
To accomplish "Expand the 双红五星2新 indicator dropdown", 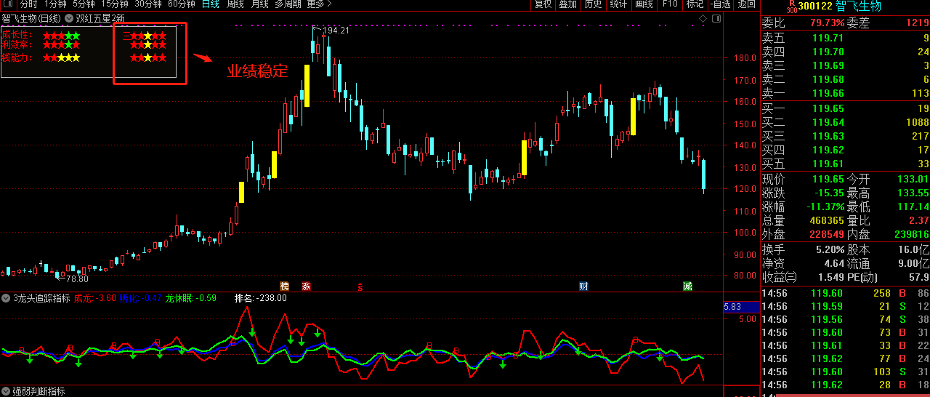I will [x=69, y=18].
